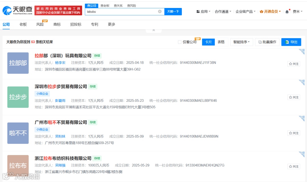
Task: Switch to 表格 table view
Action: (221, 42)
